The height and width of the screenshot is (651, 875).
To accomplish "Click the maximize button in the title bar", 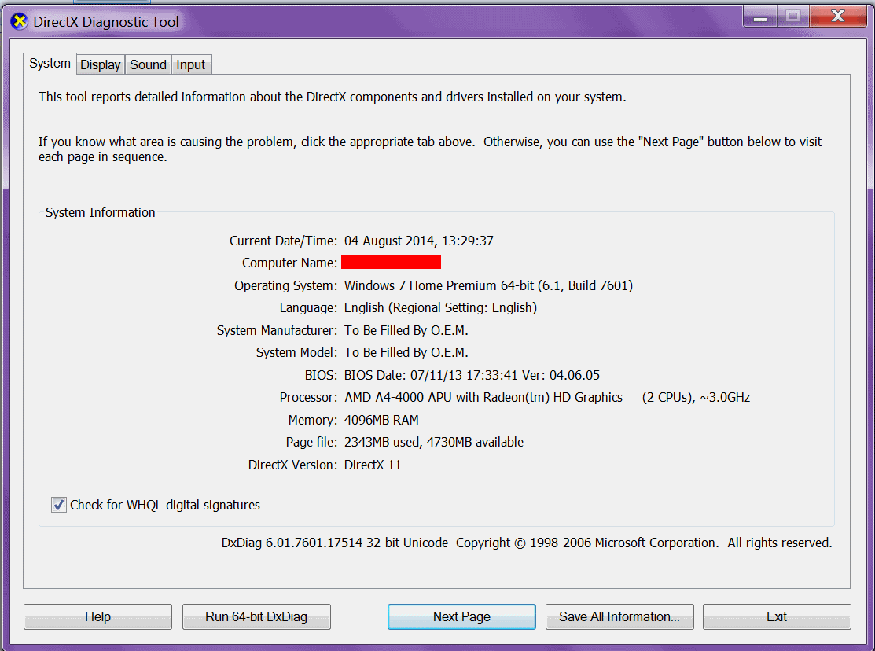I will (x=793, y=17).
